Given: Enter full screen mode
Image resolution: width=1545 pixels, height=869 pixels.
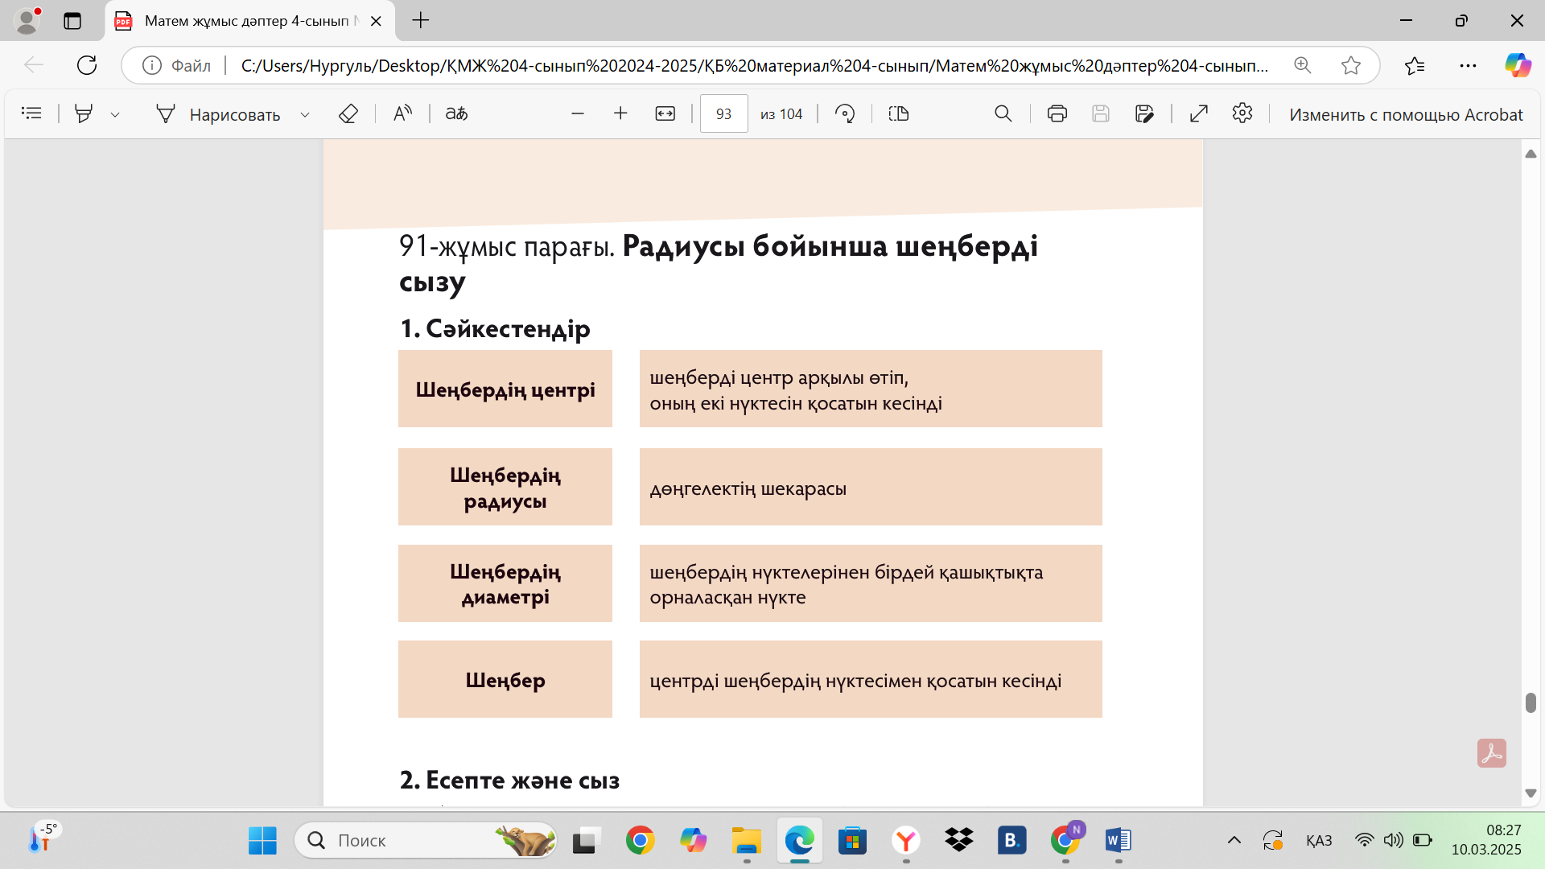Looking at the screenshot, I should pyautogui.click(x=1198, y=113).
